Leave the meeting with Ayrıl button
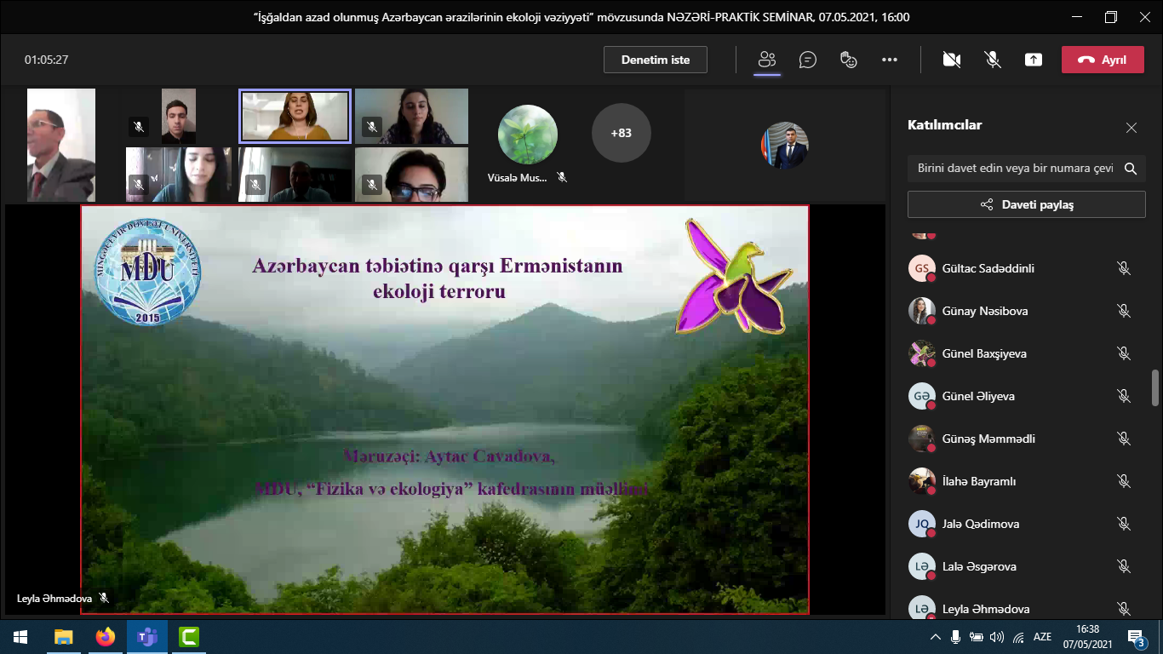 [1102, 60]
